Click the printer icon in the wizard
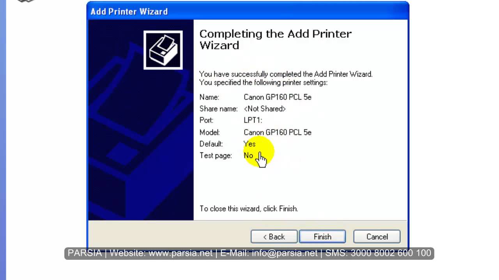Viewport: 499px width, 280px height. click(x=163, y=50)
